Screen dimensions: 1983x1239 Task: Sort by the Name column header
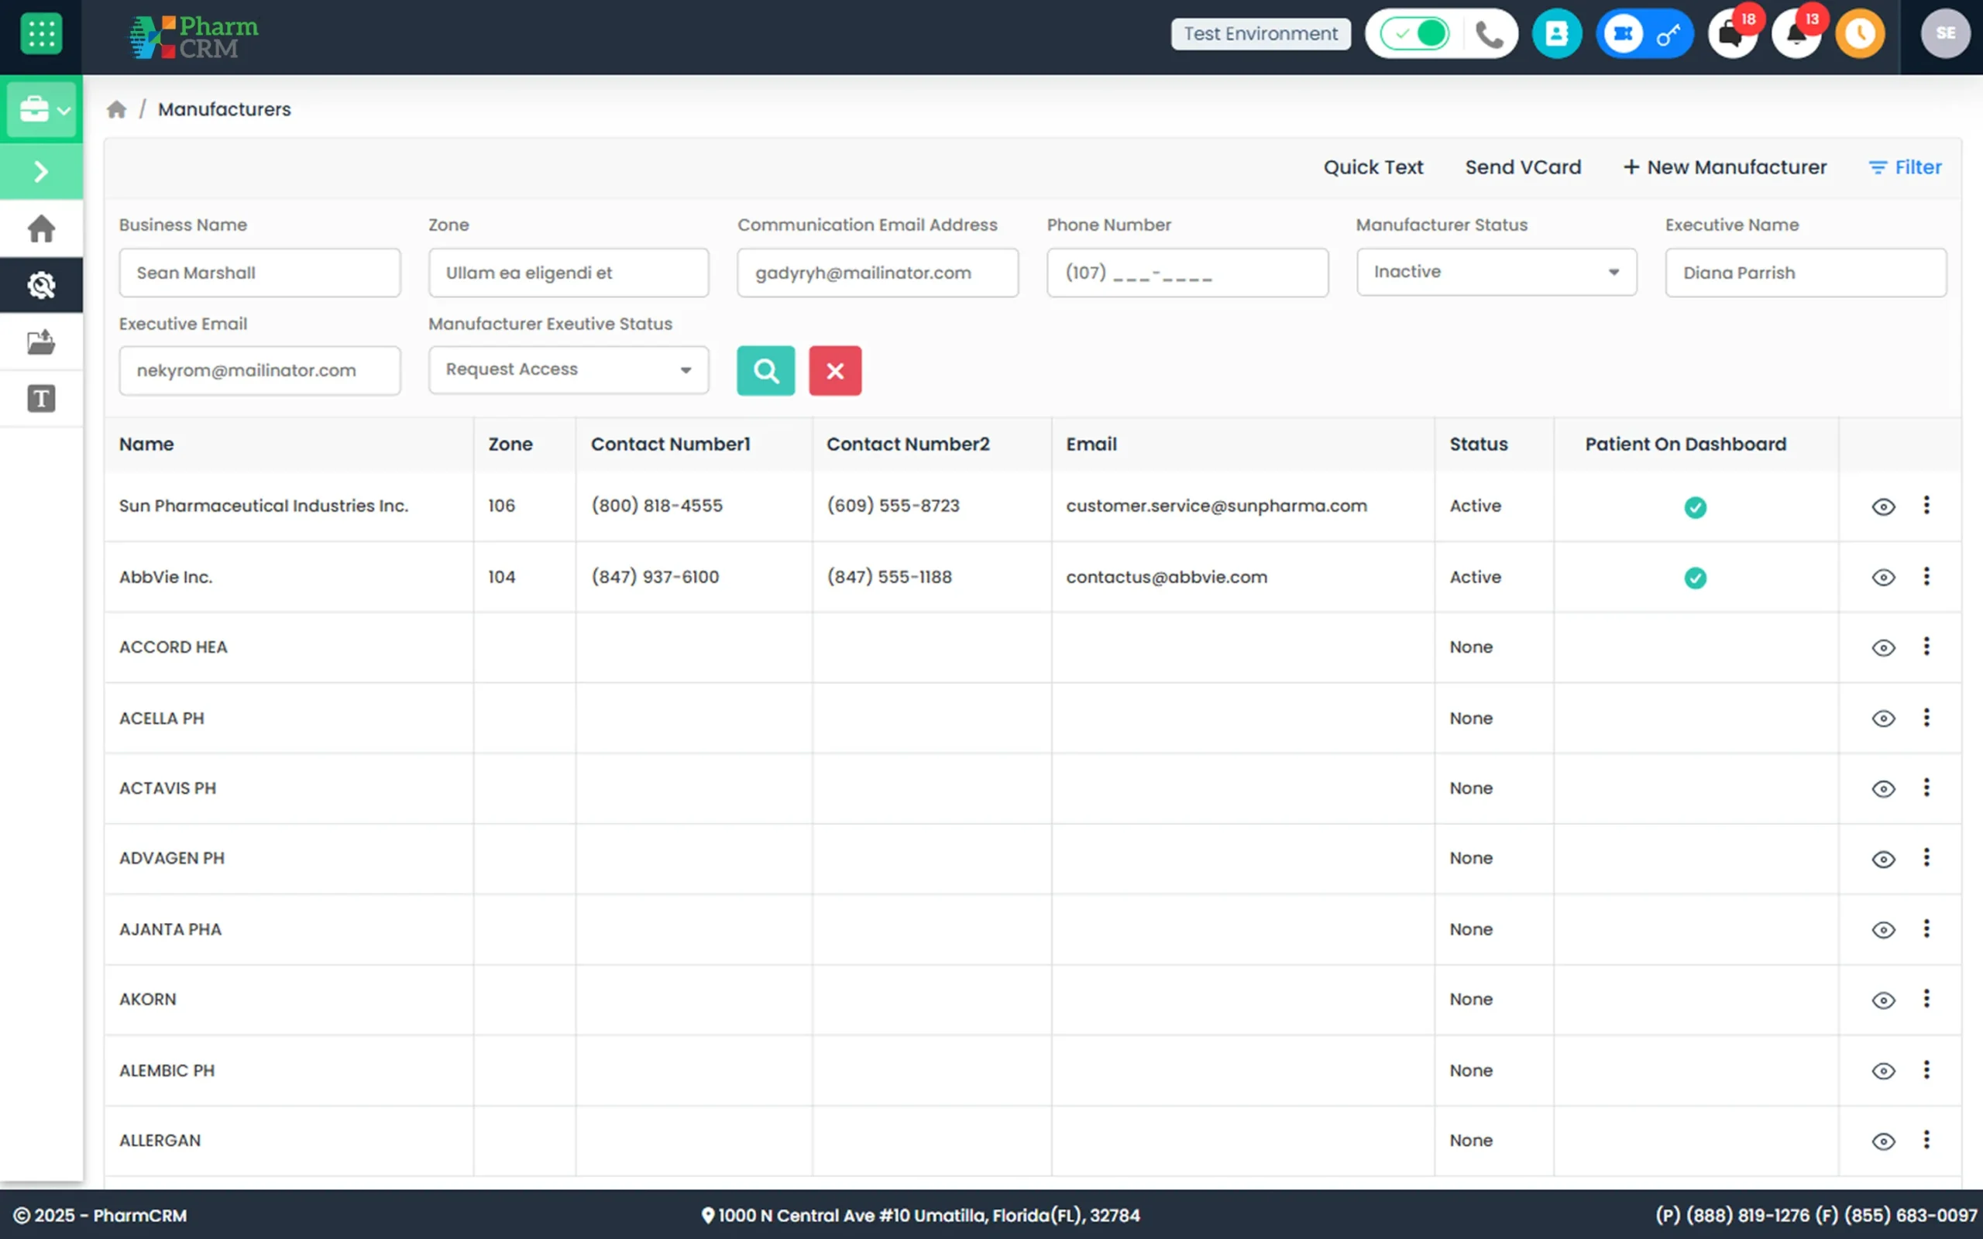tap(146, 444)
